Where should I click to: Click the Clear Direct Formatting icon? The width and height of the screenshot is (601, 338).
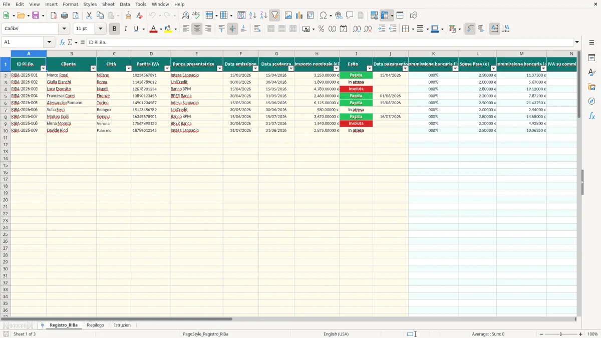[140, 16]
